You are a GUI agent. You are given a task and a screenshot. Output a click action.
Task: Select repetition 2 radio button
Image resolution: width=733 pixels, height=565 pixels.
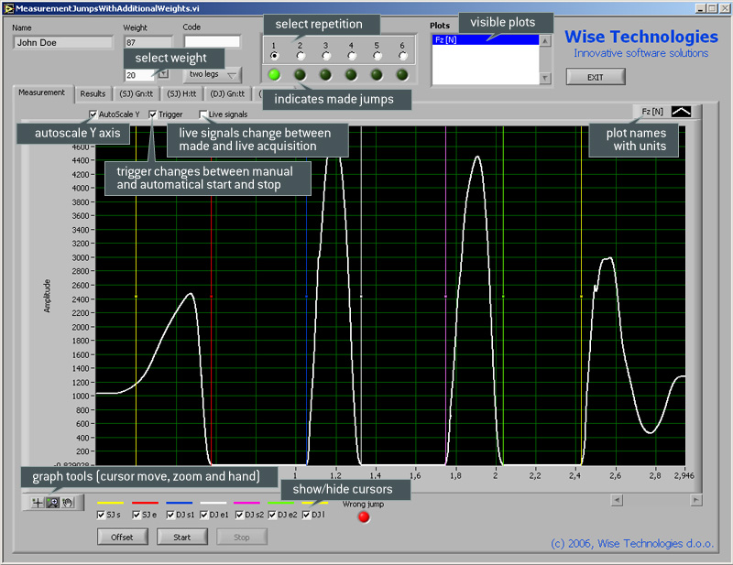[301, 56]
